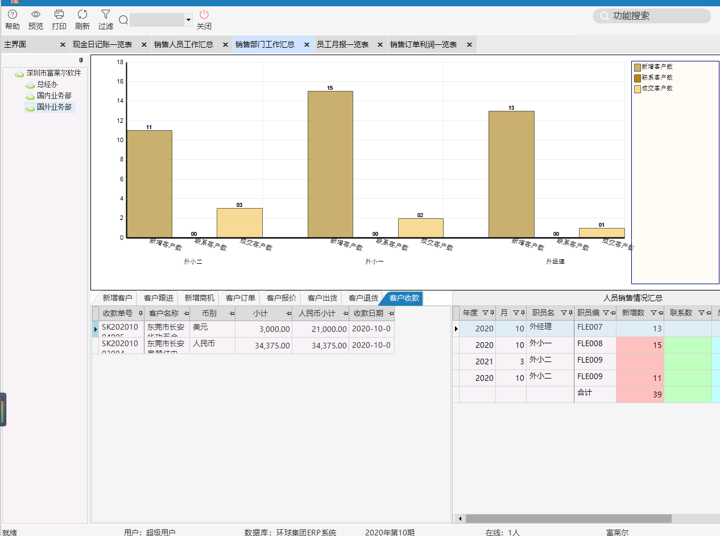Pin the 小计 column
This screenshot has width=720, height=536.
coord(288,314)
